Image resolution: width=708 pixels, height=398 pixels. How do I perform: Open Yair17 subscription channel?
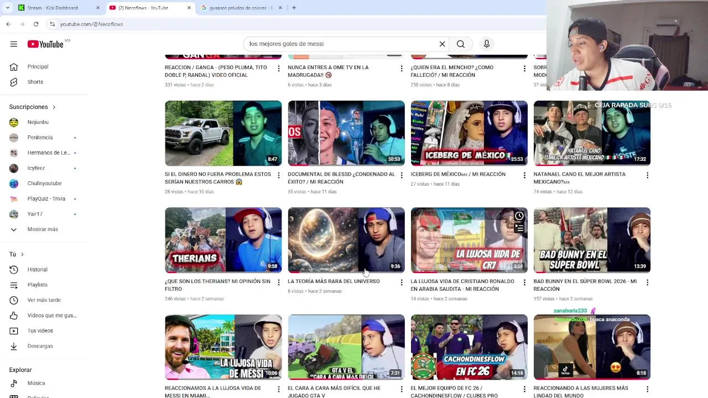coord(35,214)
